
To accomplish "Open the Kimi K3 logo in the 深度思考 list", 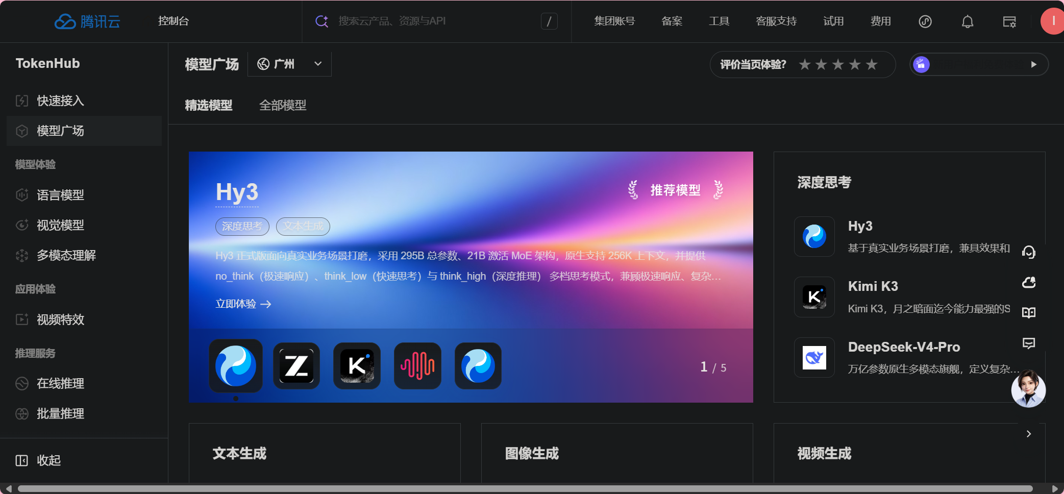I will [814, 297].
